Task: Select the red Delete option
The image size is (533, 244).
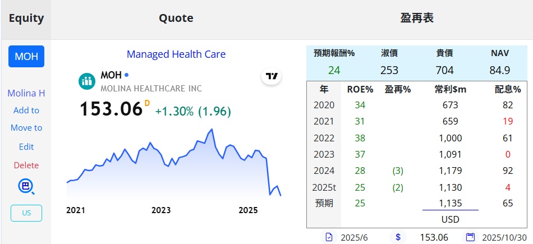Action: 26,165
